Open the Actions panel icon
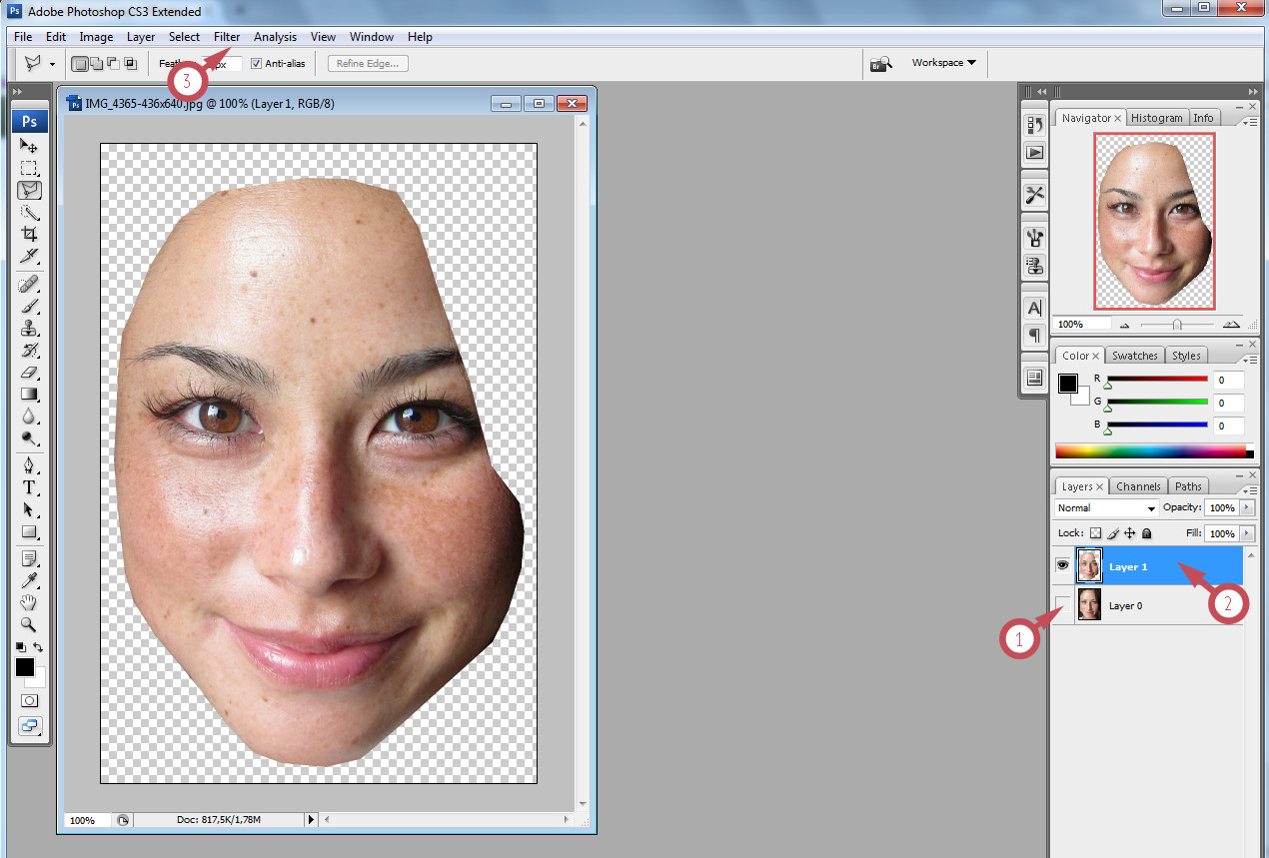1269x858 pixels. pos(1034,153)
